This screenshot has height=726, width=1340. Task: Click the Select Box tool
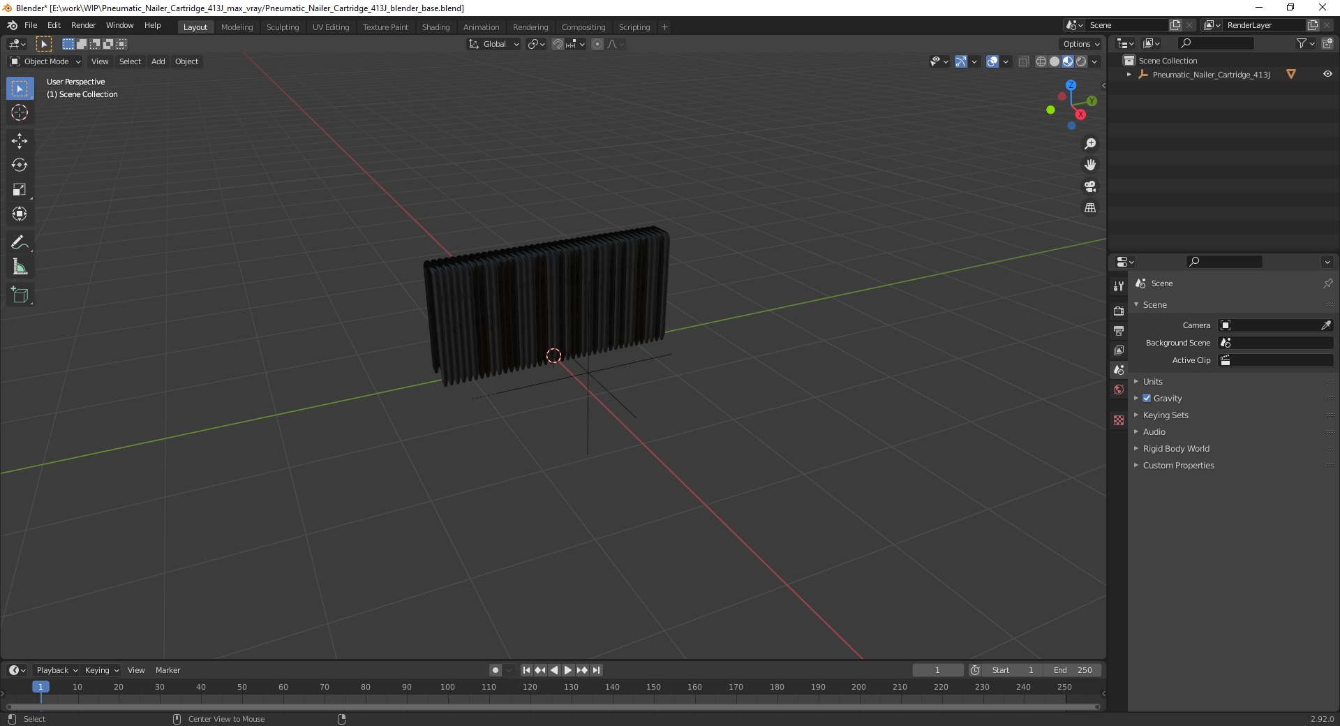coord(20,89)
